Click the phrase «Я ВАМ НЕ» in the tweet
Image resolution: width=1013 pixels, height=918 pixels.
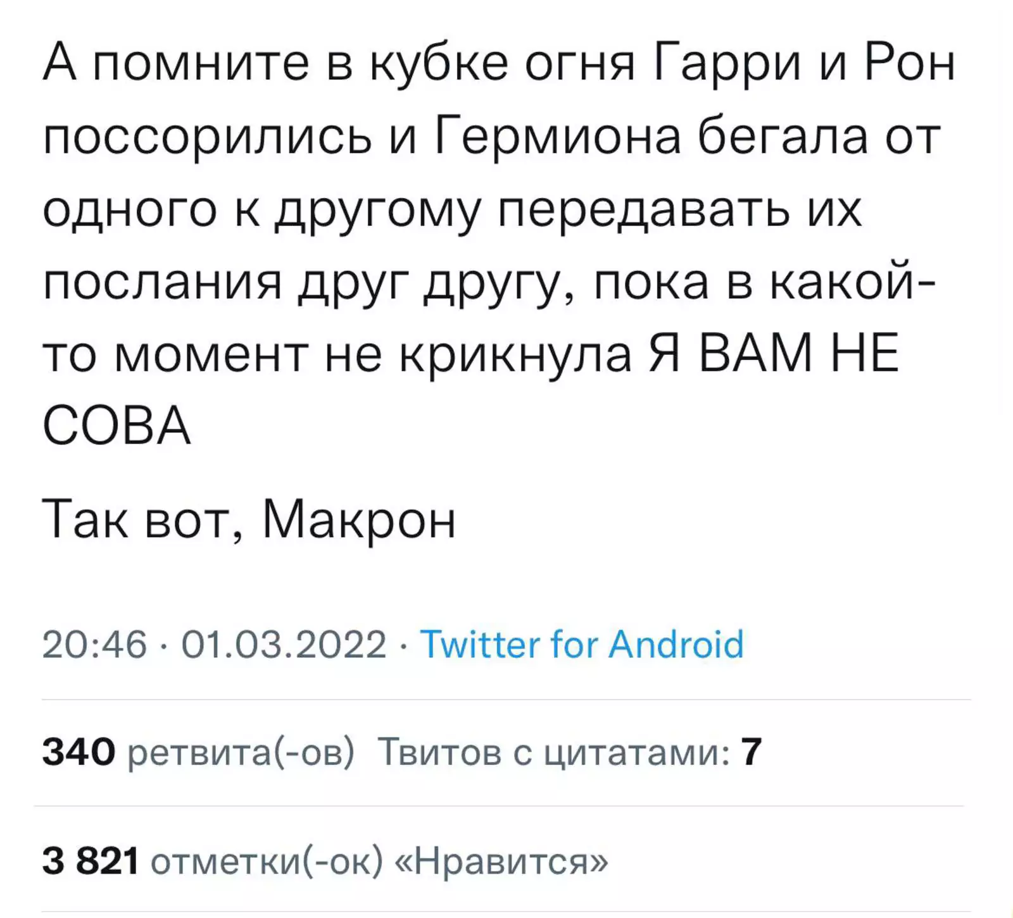click(773, 354)
